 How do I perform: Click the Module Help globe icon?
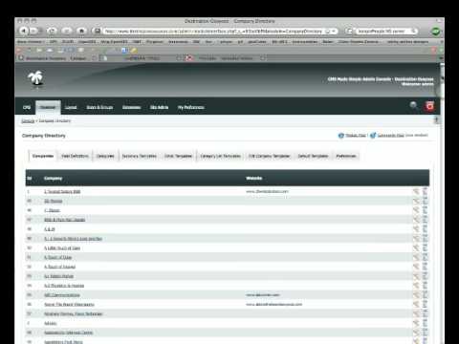340,136
